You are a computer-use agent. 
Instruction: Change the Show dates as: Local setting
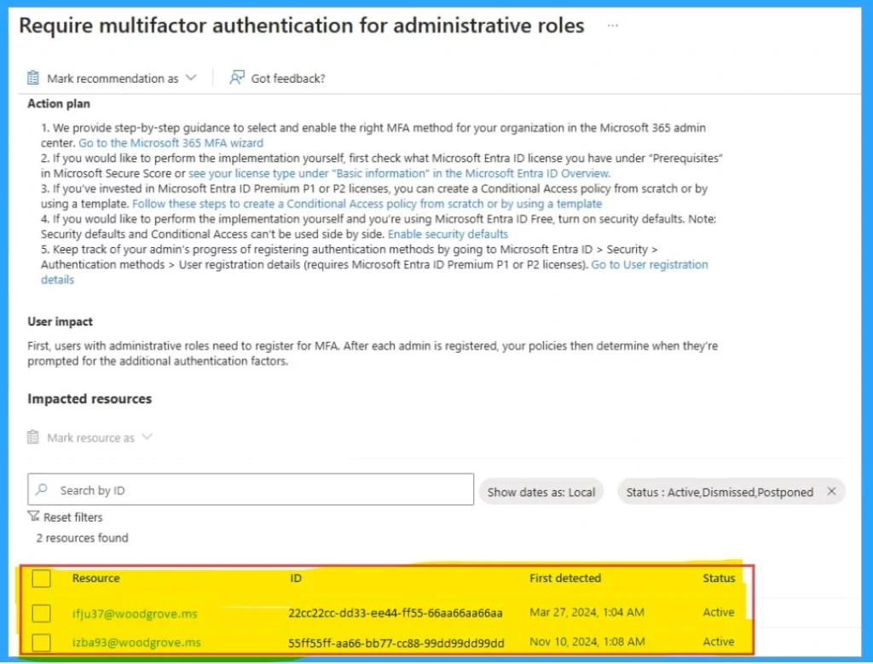point(541,492)
